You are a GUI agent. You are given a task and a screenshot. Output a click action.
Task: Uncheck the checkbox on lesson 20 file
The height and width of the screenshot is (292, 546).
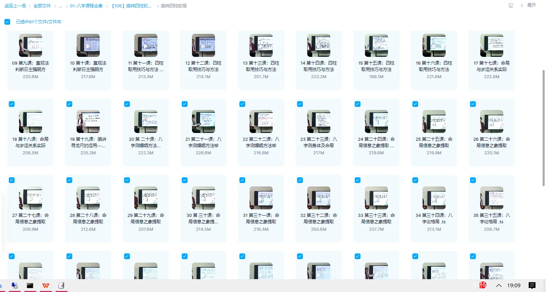point(127,104)
